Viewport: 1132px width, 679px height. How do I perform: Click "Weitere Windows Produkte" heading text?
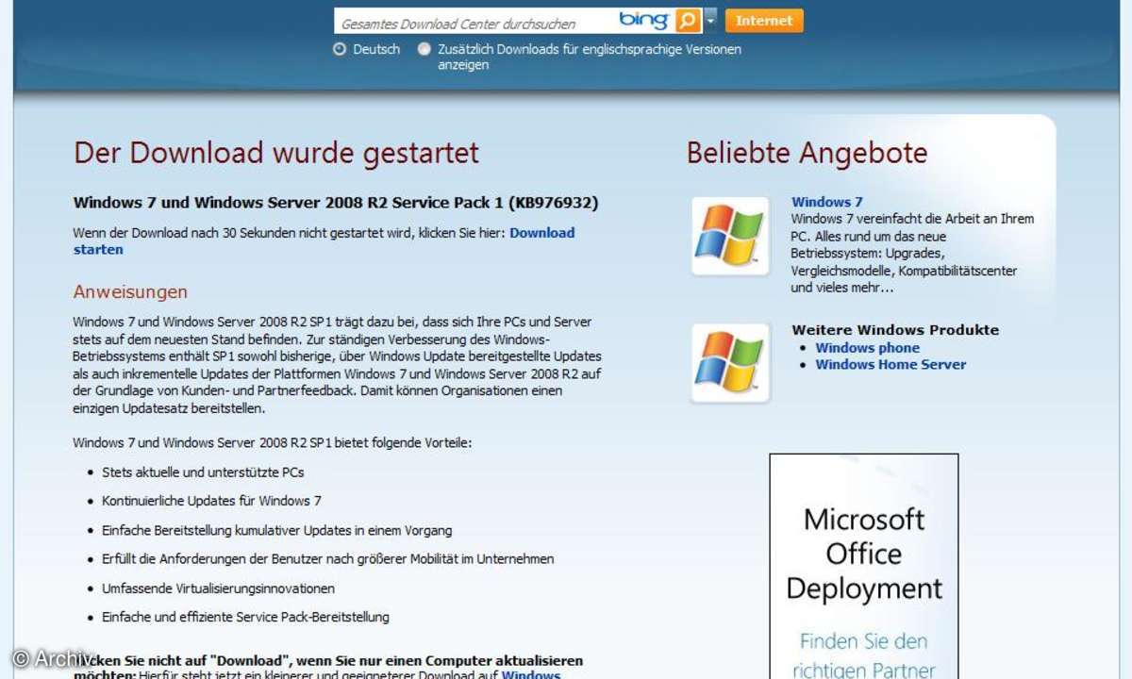[895, 330]
